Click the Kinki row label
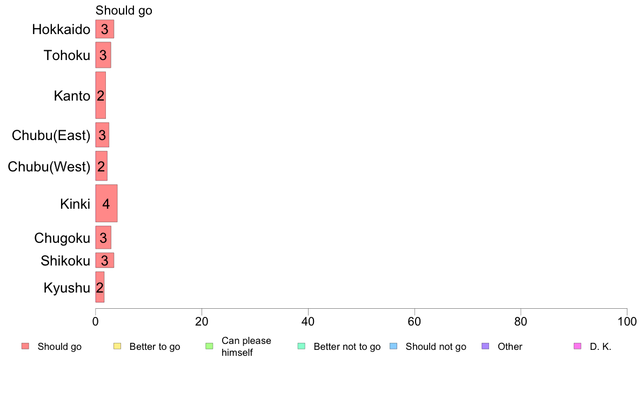Image resolution: width=642 pixels, height=398 pixels. [75, 204]
